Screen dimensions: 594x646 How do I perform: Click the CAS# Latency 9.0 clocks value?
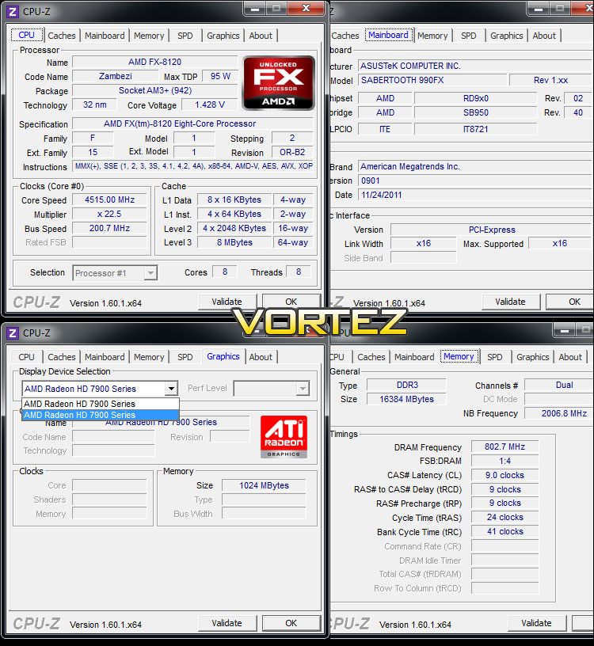click(x=505, y=475)
